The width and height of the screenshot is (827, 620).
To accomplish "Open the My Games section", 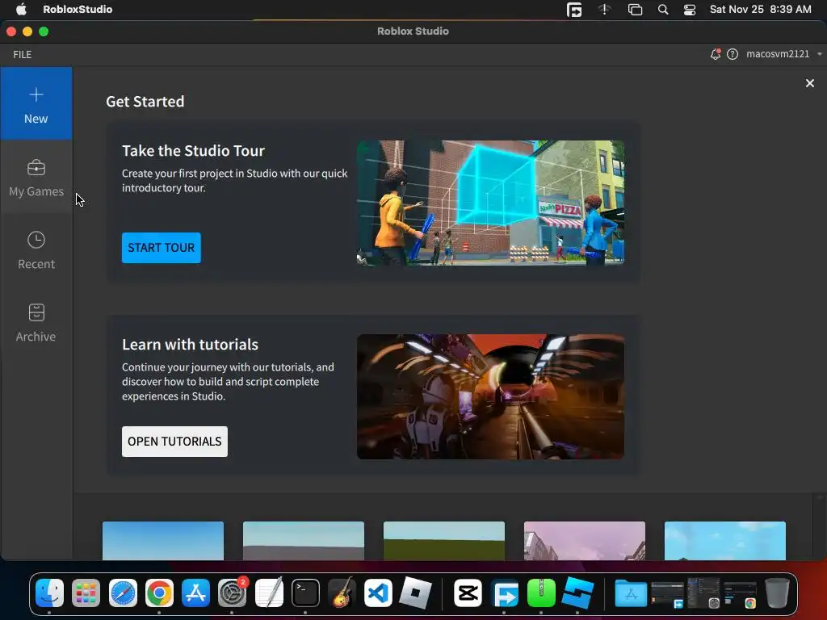I will point(36,178).
